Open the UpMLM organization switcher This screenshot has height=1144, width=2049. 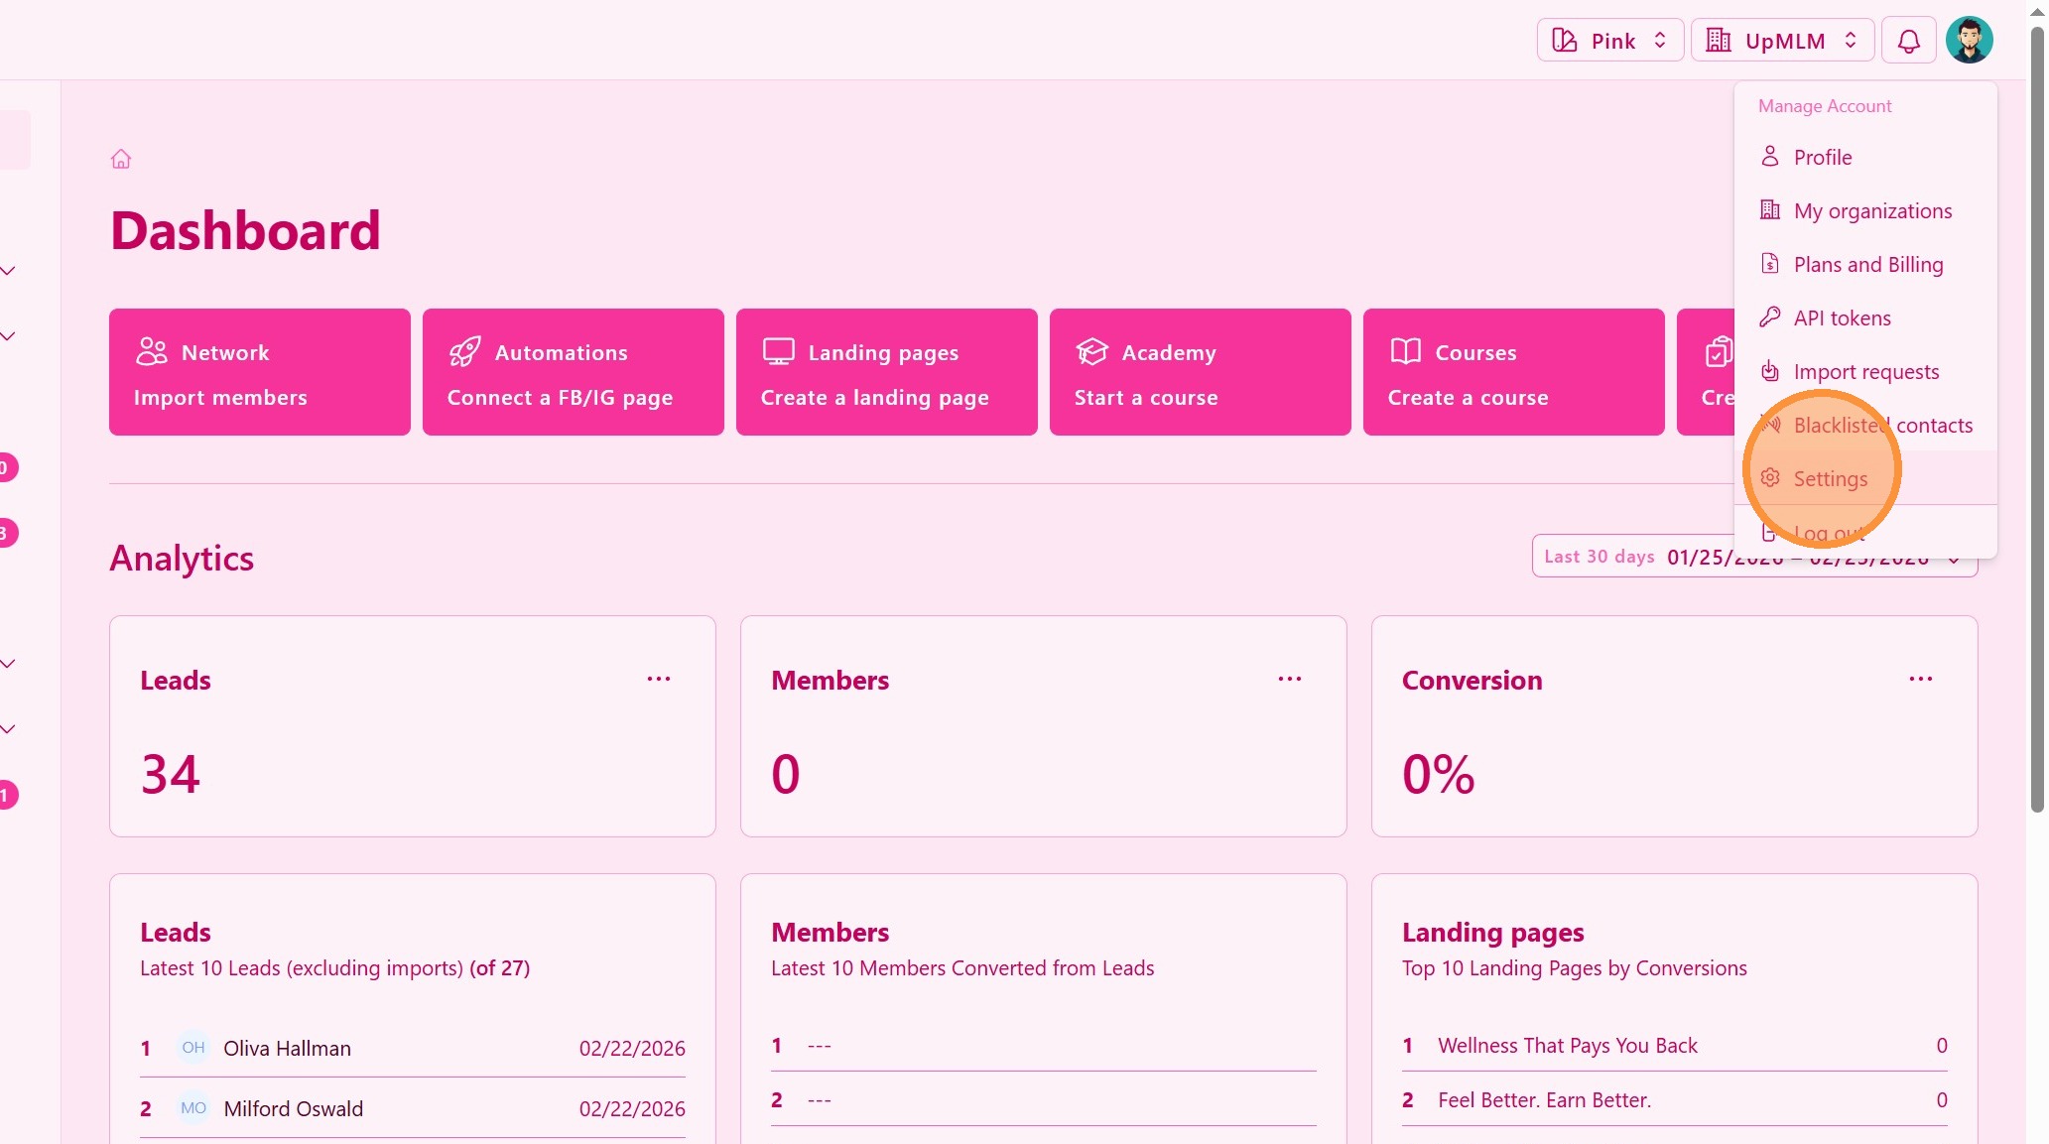1781,41
